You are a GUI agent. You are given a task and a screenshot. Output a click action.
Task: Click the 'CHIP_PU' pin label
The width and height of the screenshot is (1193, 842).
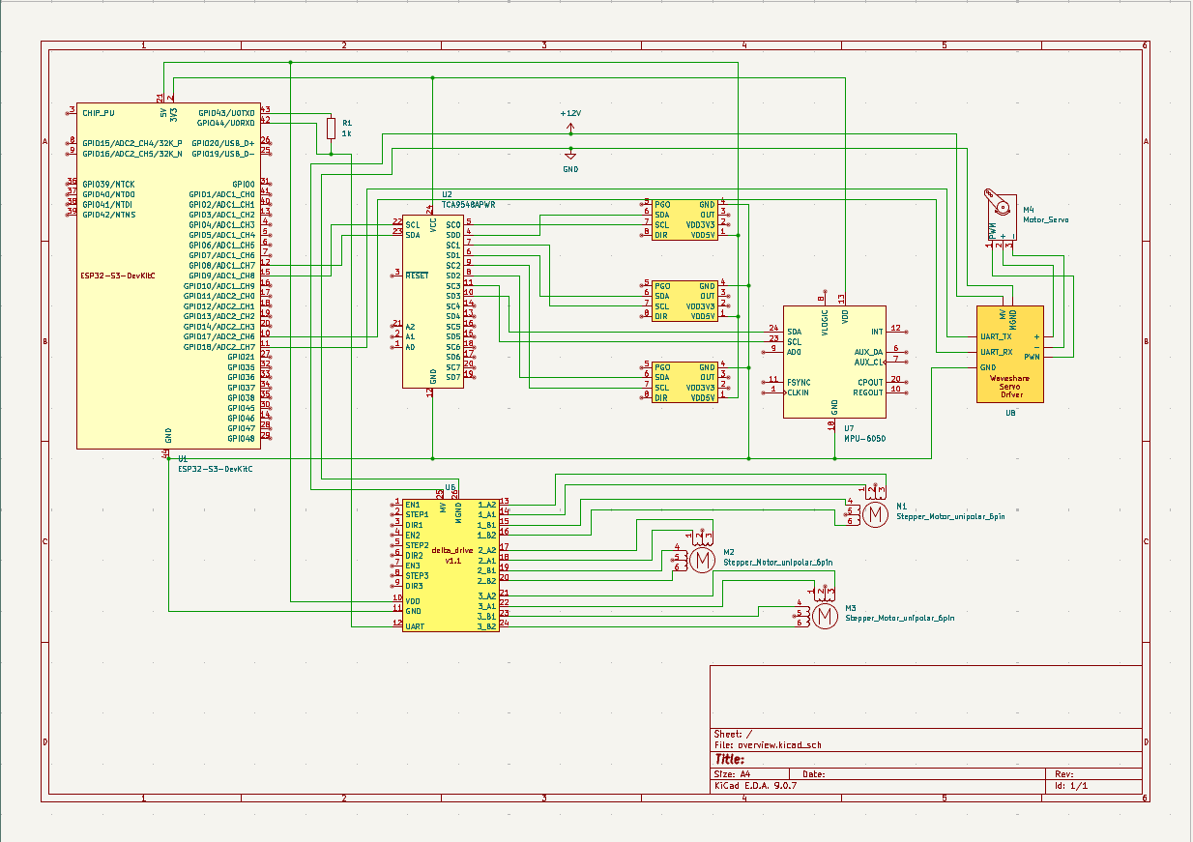point(98,112)
